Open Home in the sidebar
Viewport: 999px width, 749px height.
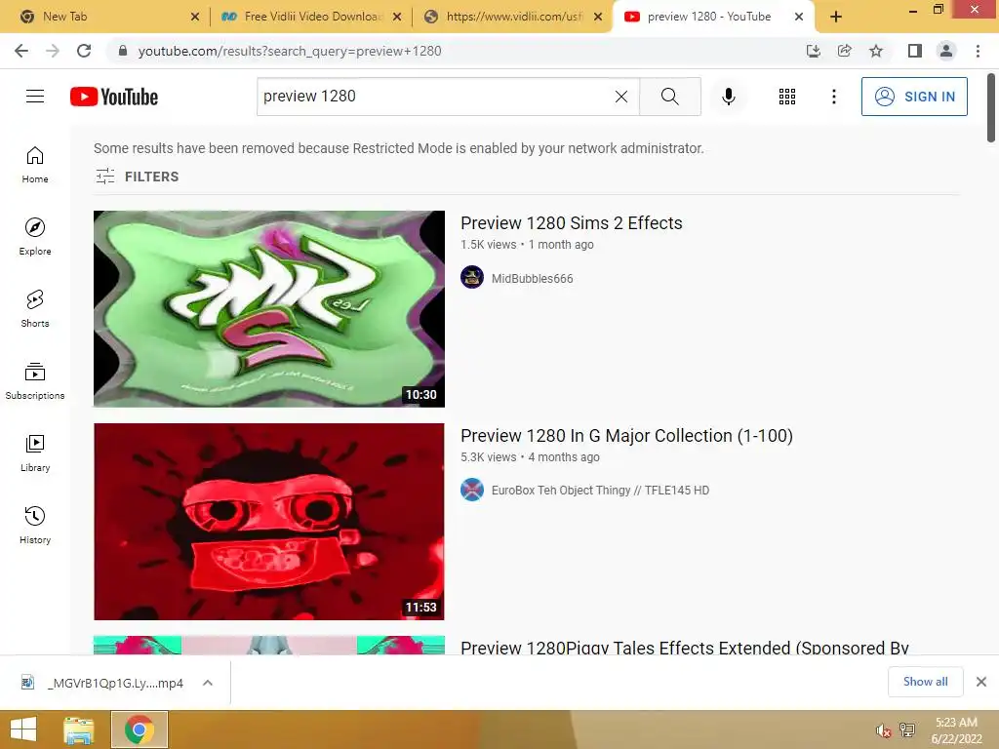coord(35,165)
